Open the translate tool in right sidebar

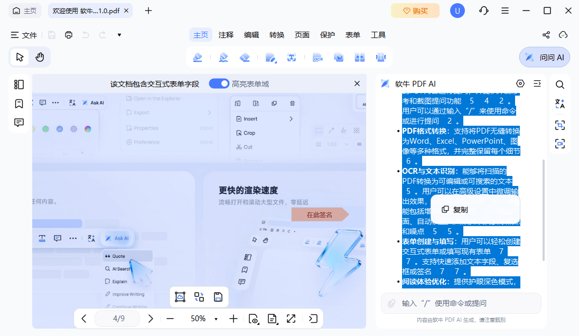(x=560, y=104)
